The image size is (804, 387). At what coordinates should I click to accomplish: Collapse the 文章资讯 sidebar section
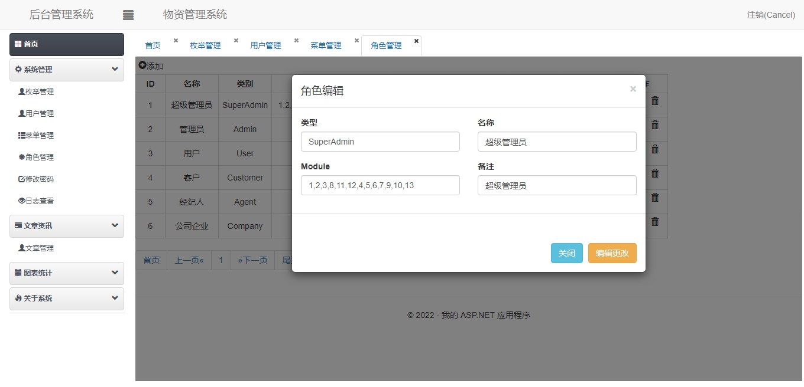tap(115, 225)
